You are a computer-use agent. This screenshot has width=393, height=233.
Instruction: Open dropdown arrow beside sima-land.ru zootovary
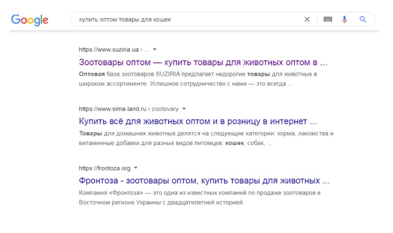(x=184, y=109)
